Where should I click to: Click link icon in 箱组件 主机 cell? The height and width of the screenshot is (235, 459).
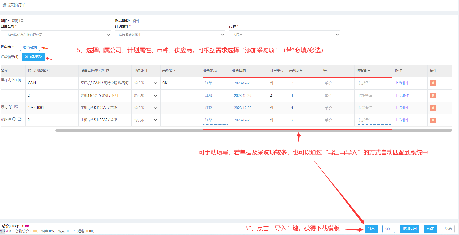(x=90, y=120)
